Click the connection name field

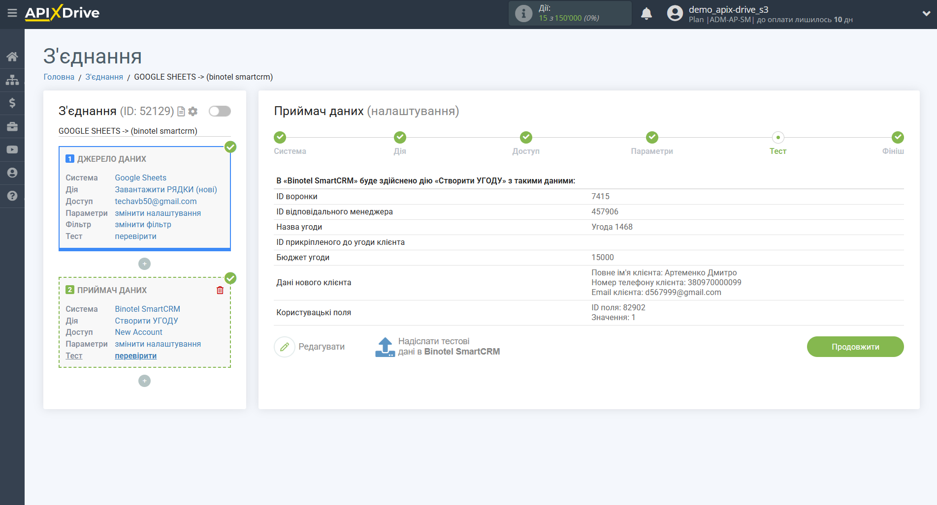144,131
